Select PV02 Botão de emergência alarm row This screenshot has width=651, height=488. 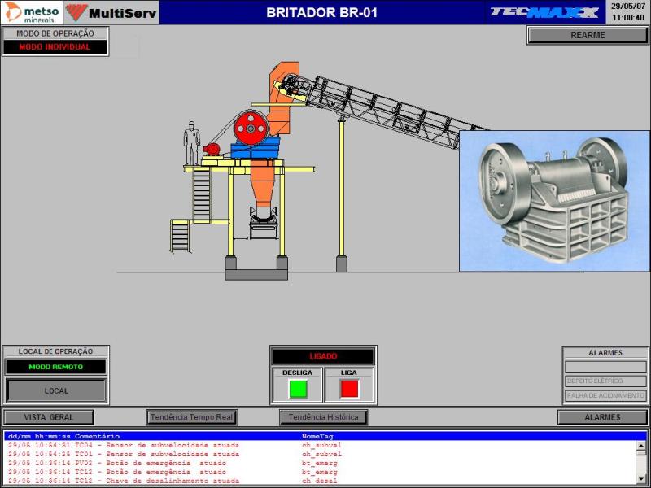coord(321,463)
